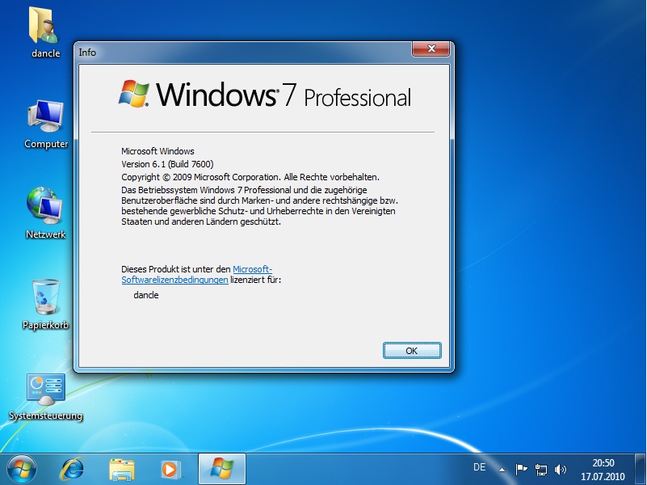Open the Windows Start menu orb
The width and height of the screenshot is (647, 485).
click(x=22, y=468)
